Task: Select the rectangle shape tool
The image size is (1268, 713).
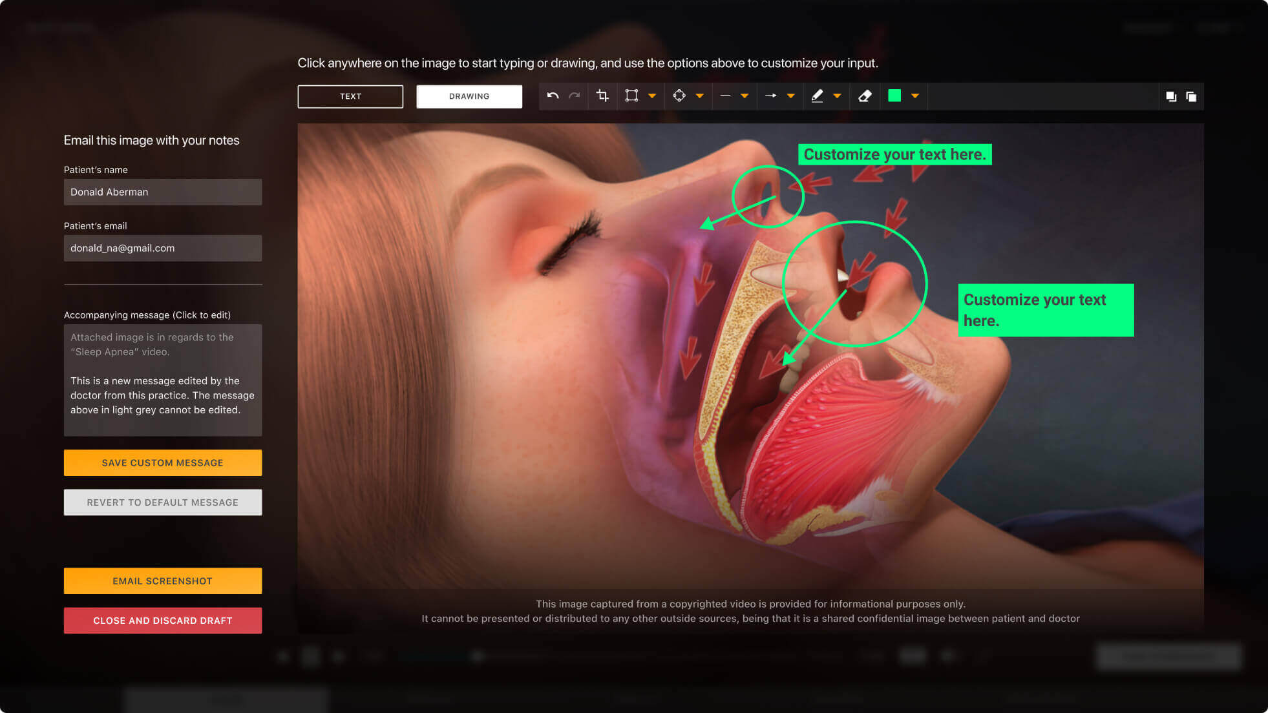Action: click(x=631, y=96)
